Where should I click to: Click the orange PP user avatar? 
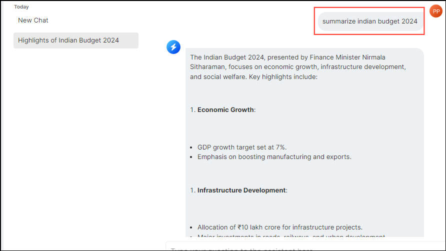tap(436, 11)
